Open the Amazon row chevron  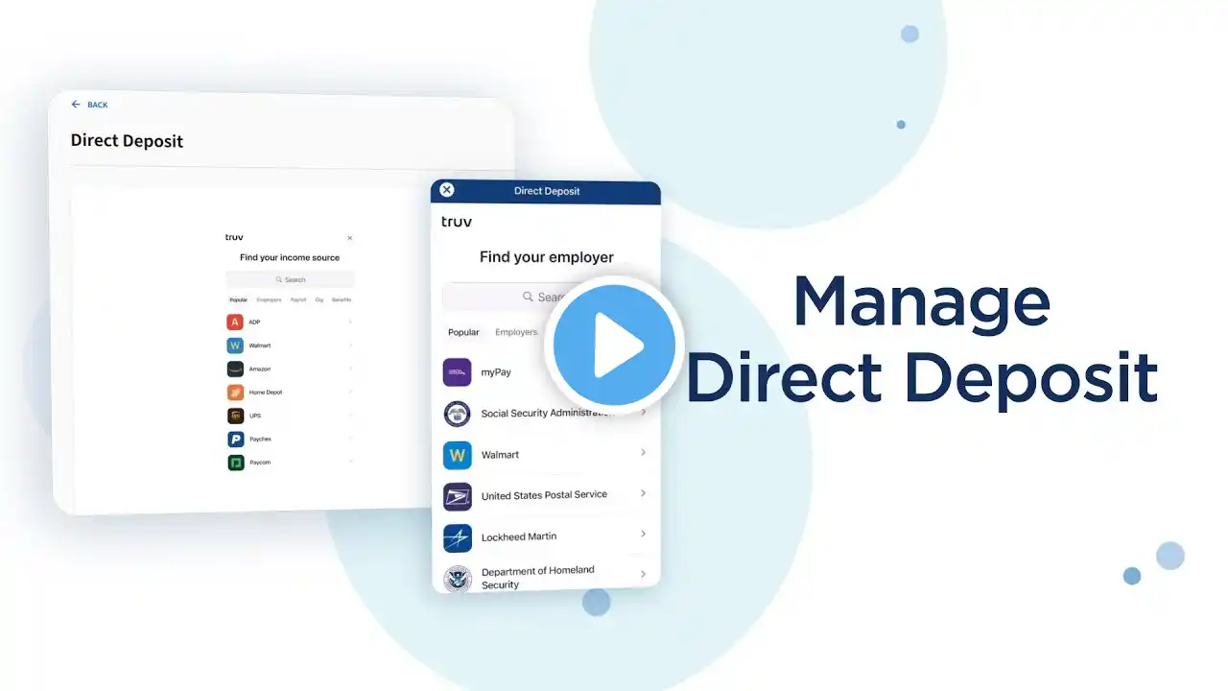coord(350,369)
